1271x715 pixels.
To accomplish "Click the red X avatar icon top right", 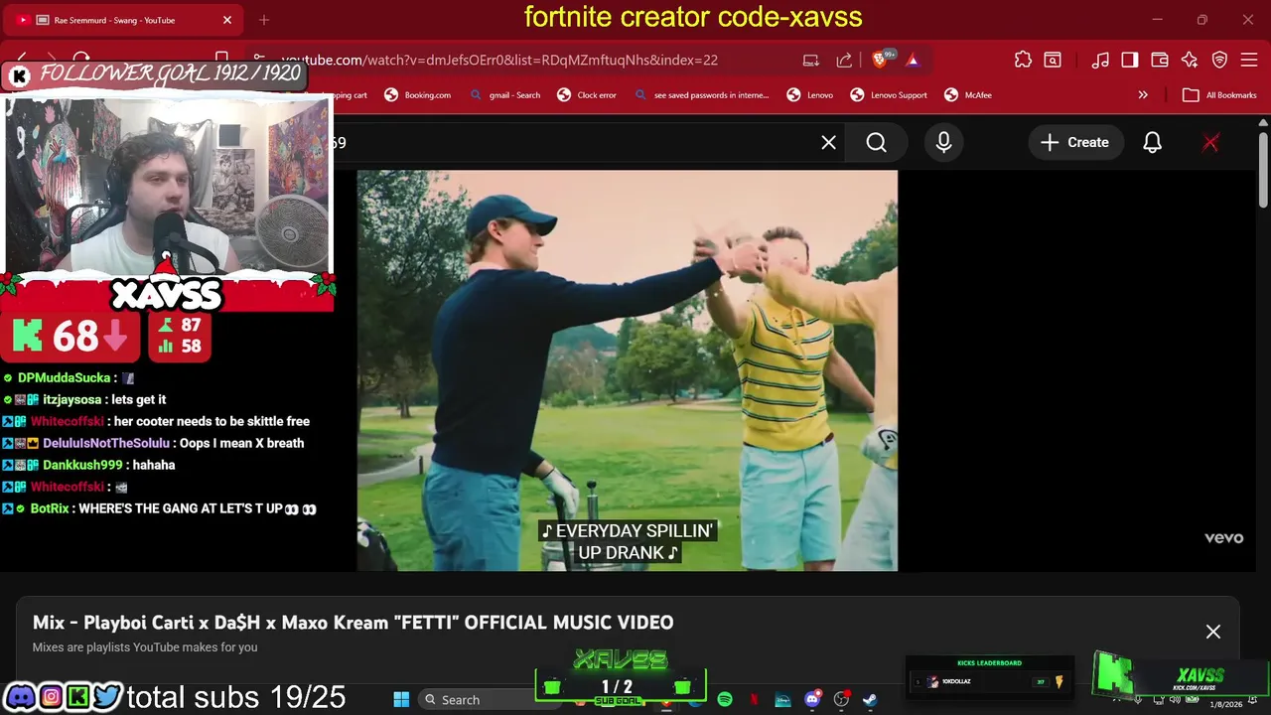I will tap(1210, 142).
